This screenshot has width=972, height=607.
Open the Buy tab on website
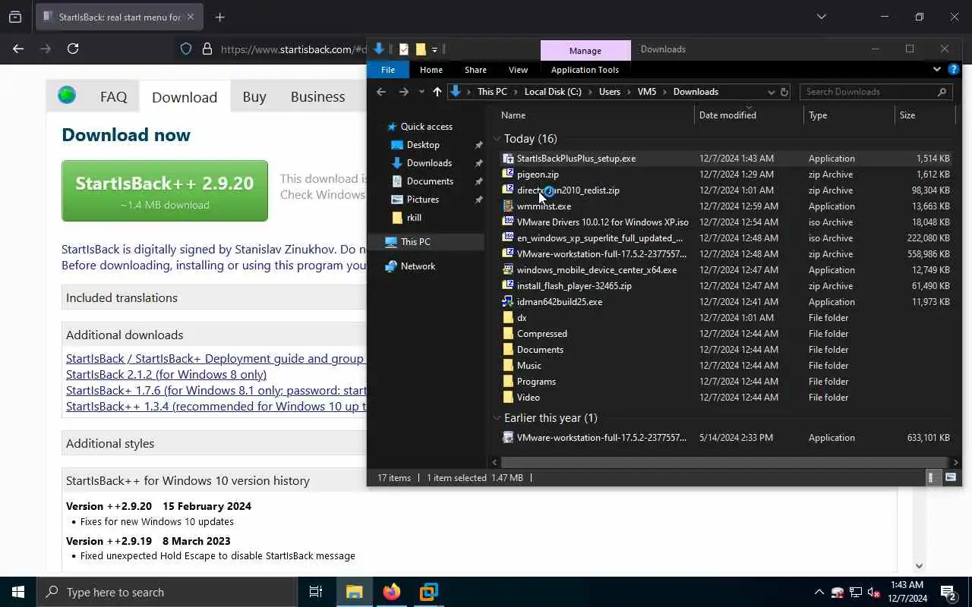(254, 96)
